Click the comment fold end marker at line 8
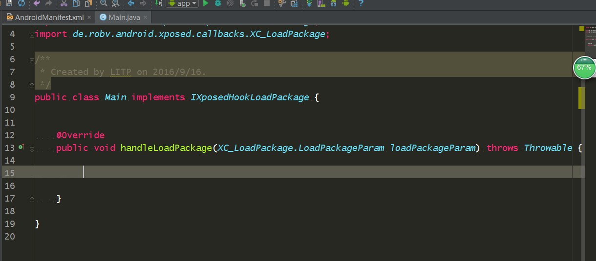 [32, 85]
